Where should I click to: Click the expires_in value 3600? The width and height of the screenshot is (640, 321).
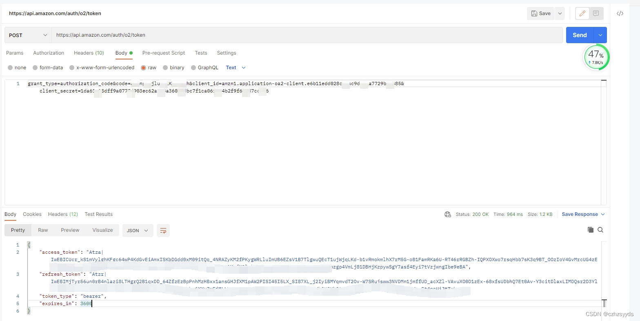pyautogui.click(x=86, y=303)
